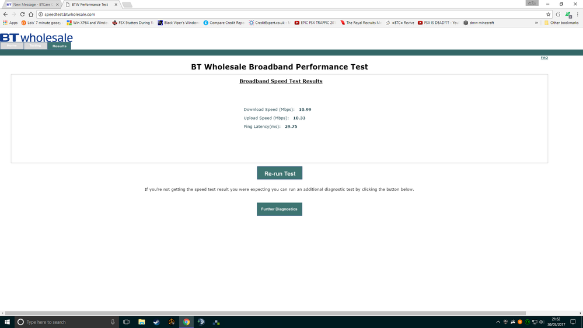Select the Results page tab
Viewport: 583px width, 328px height.
coord(59,46)
